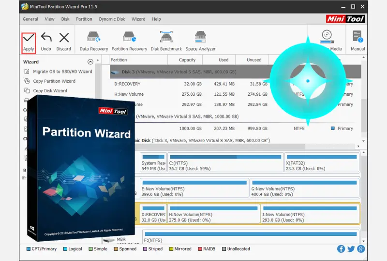This screenshot has height=261, width=387.
Task: Open the Disk menu
Action: (x=65, y=19)
